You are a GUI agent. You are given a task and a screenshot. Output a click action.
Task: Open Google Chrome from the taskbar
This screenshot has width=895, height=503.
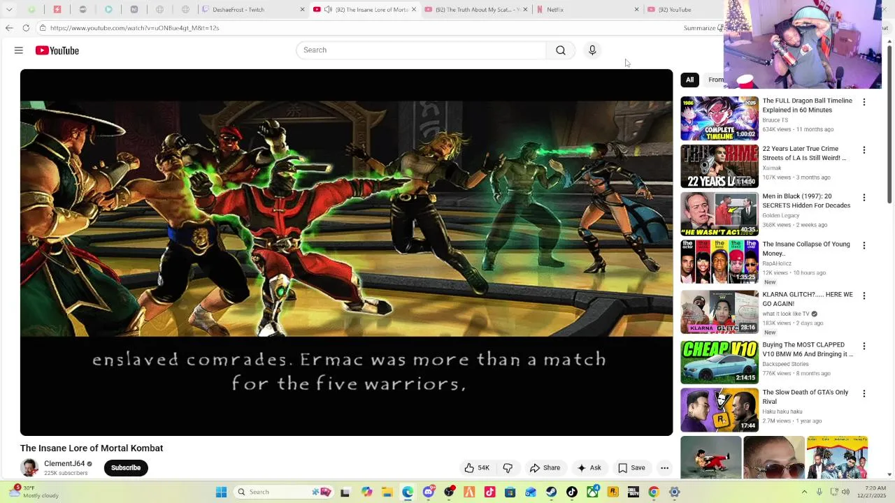(x=653, y=492)
